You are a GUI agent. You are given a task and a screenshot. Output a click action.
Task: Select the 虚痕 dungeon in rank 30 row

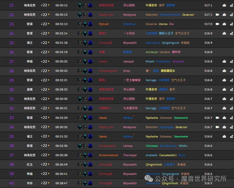pyautogui.click(x=30, y=89)
